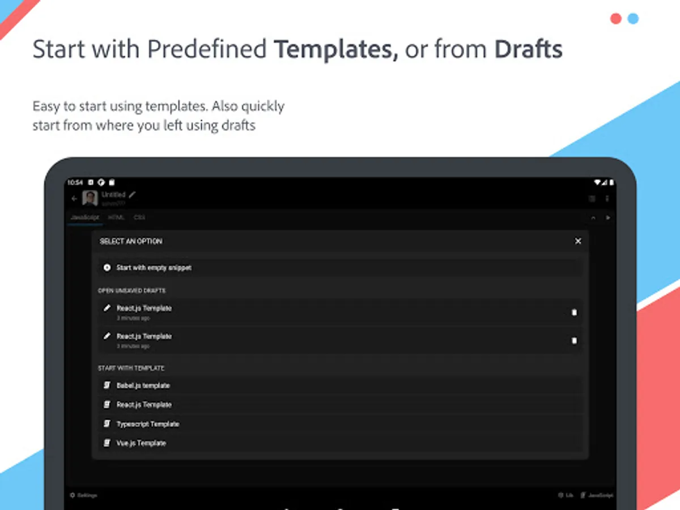The width and height of the screenshot is (680, 510).
Task: Switch to the HTML tab
Action: (116, 218)
